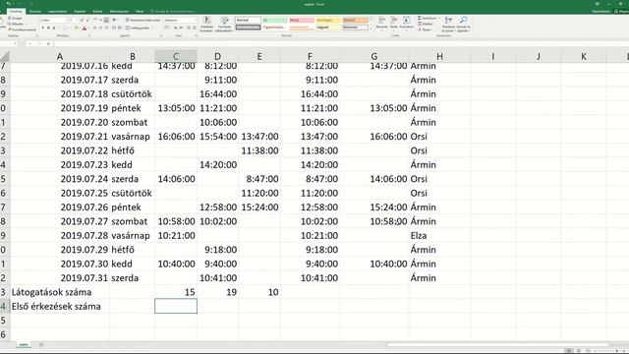
Task: Apply the red Rossz cell style
Action: coord(302,20)
